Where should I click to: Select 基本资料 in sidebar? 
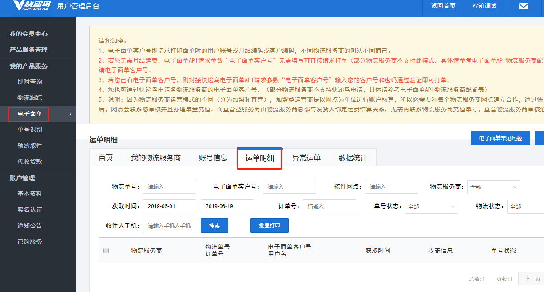tap(30, 193)
